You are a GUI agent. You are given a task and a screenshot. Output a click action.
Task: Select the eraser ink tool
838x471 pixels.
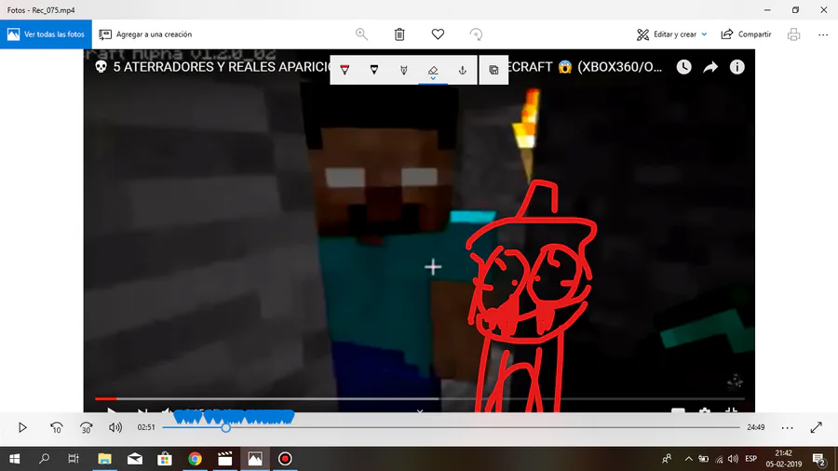coord(433,70)
